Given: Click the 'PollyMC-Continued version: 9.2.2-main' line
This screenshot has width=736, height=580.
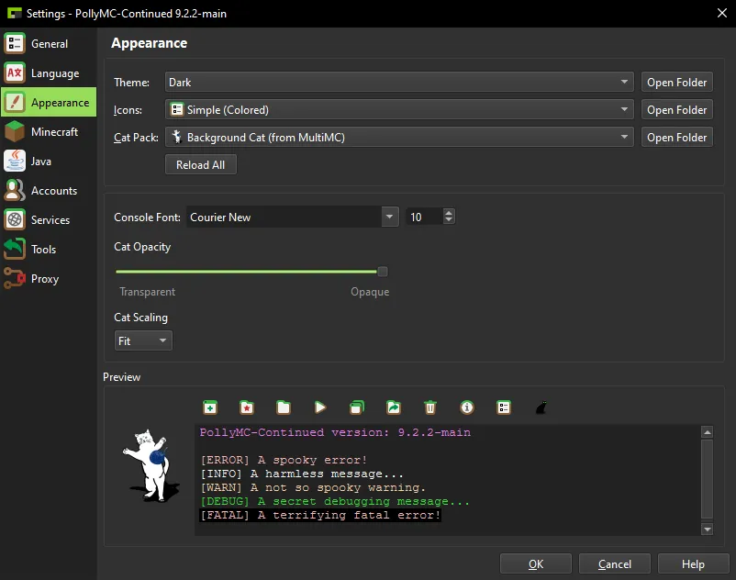Looking at the screenshot, I should 335,432.
